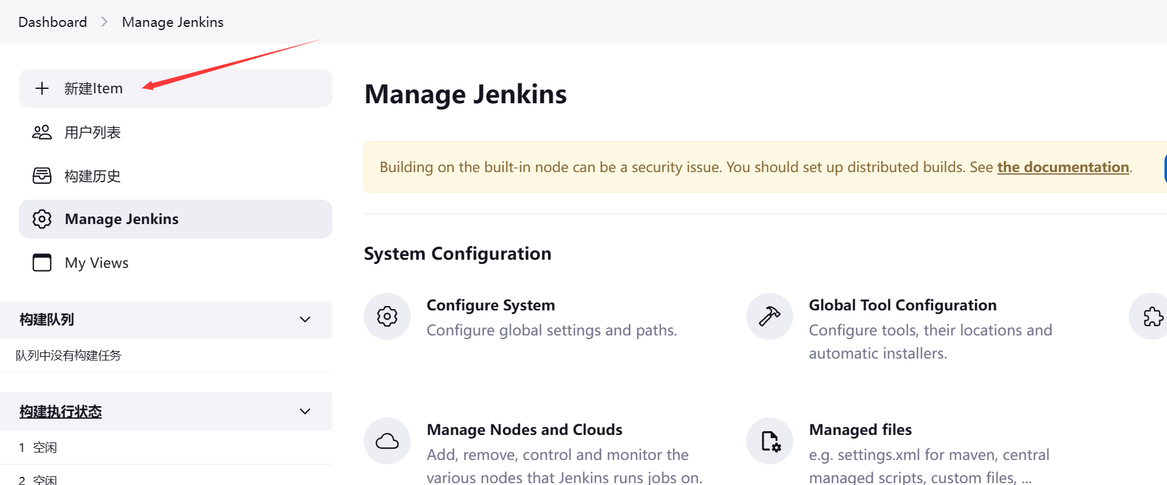Open 用户列表 in the sidebar
This screenshot has height=485, width=1167.
[176, 132]
